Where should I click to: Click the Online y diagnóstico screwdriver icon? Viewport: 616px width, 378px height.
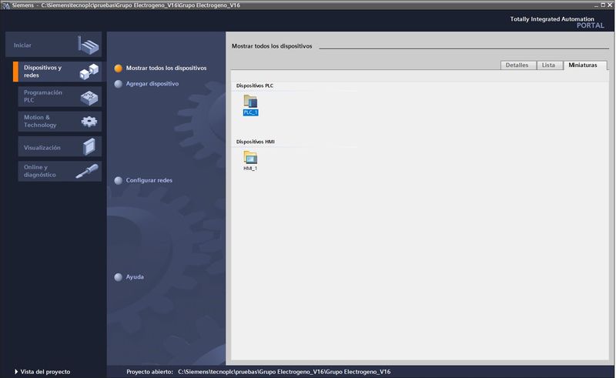click(x=87, y=172)
